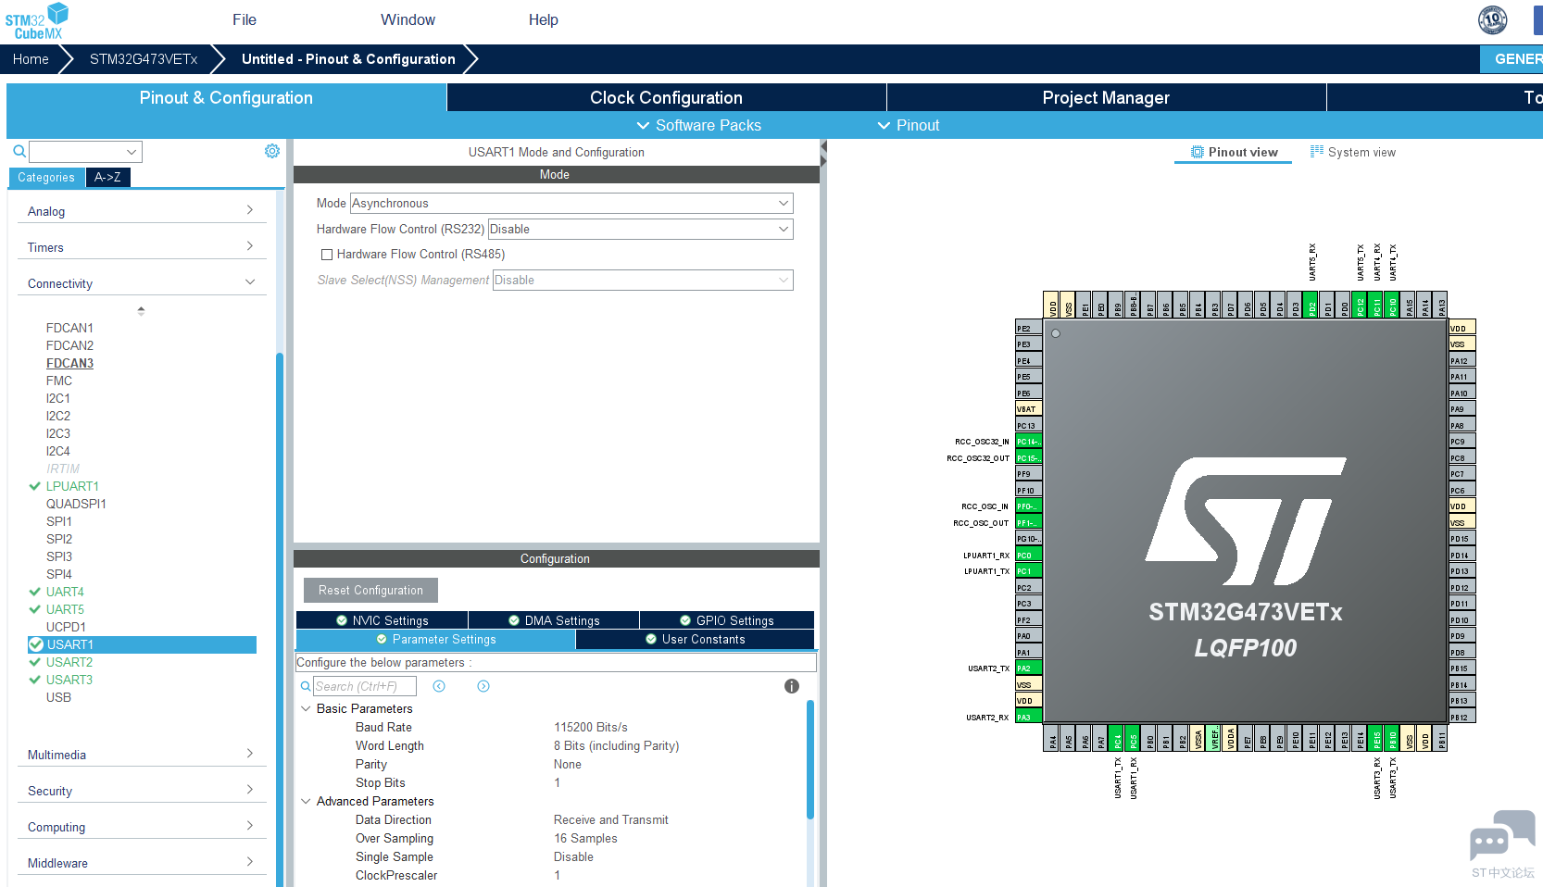Select the PC14 pin labeled RCC_OSC32_IN

(x=1029, y=442)
